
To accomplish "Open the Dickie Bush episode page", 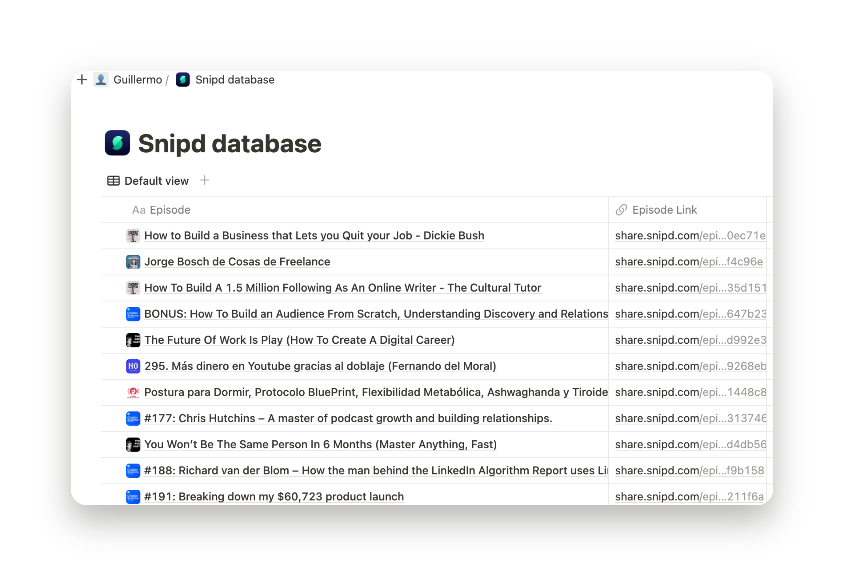I will point(314,236).
